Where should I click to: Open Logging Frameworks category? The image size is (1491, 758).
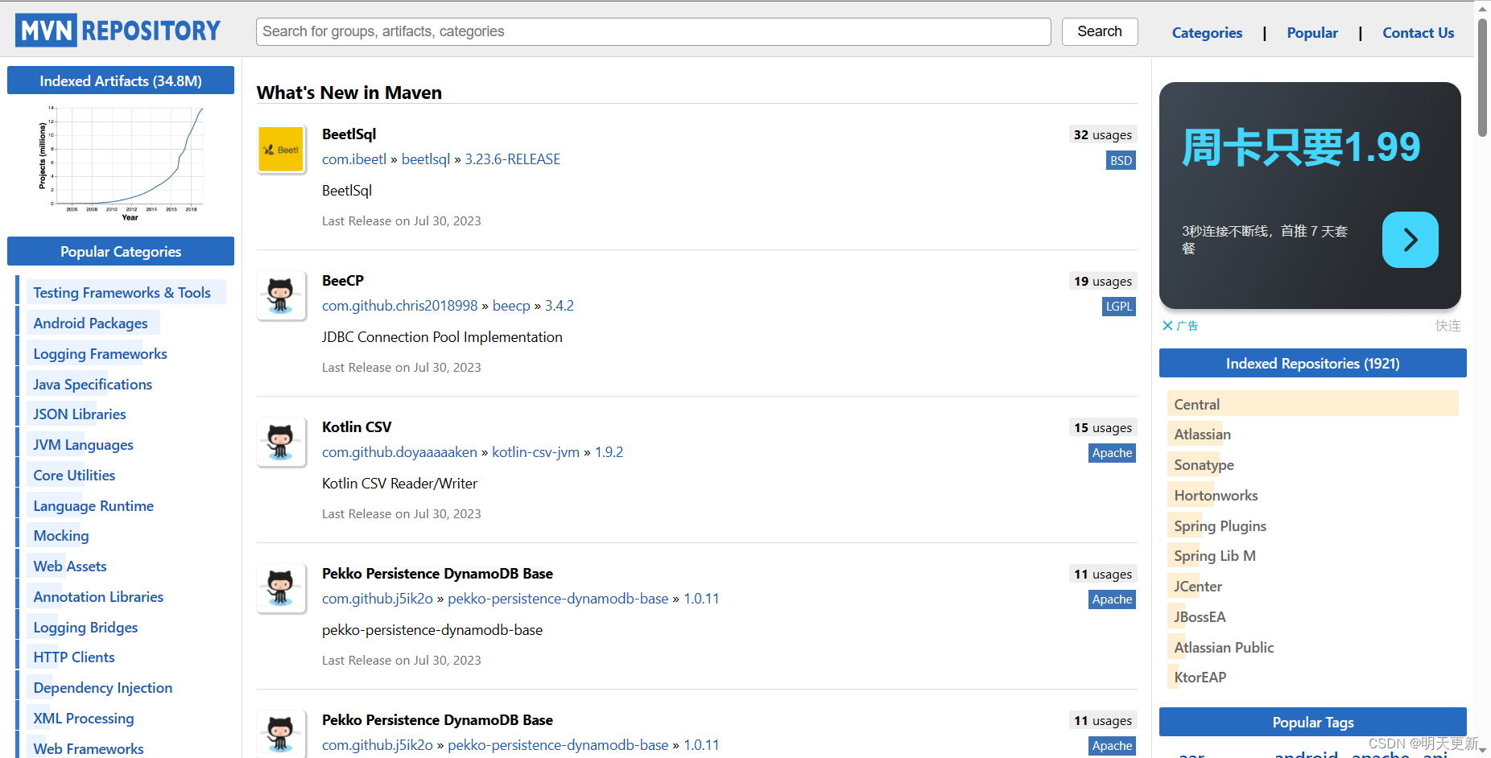pyautogui.click(x=100, y=354)
